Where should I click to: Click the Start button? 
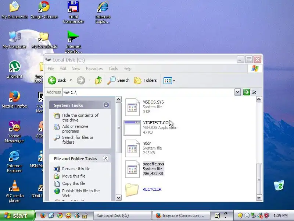pos(18,215)
